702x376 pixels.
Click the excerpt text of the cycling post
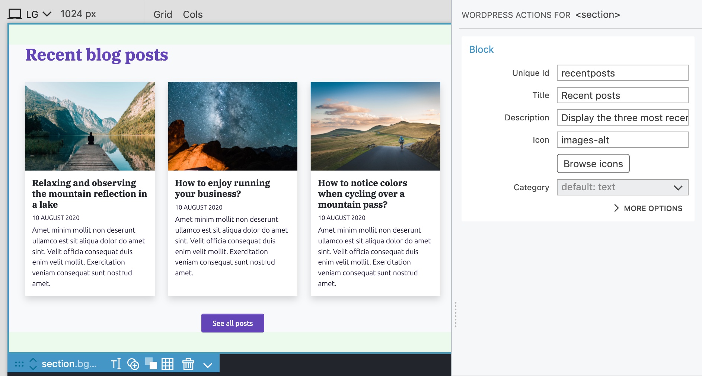click(374, 257)
